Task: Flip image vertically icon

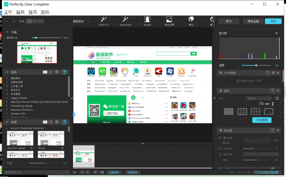Action: tap(273, 104)
